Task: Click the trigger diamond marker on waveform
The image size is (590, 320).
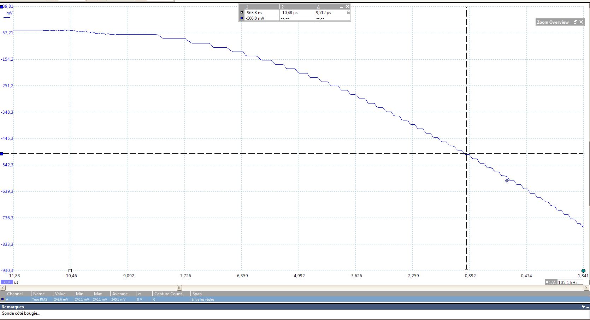Action: tap(507, 180)
